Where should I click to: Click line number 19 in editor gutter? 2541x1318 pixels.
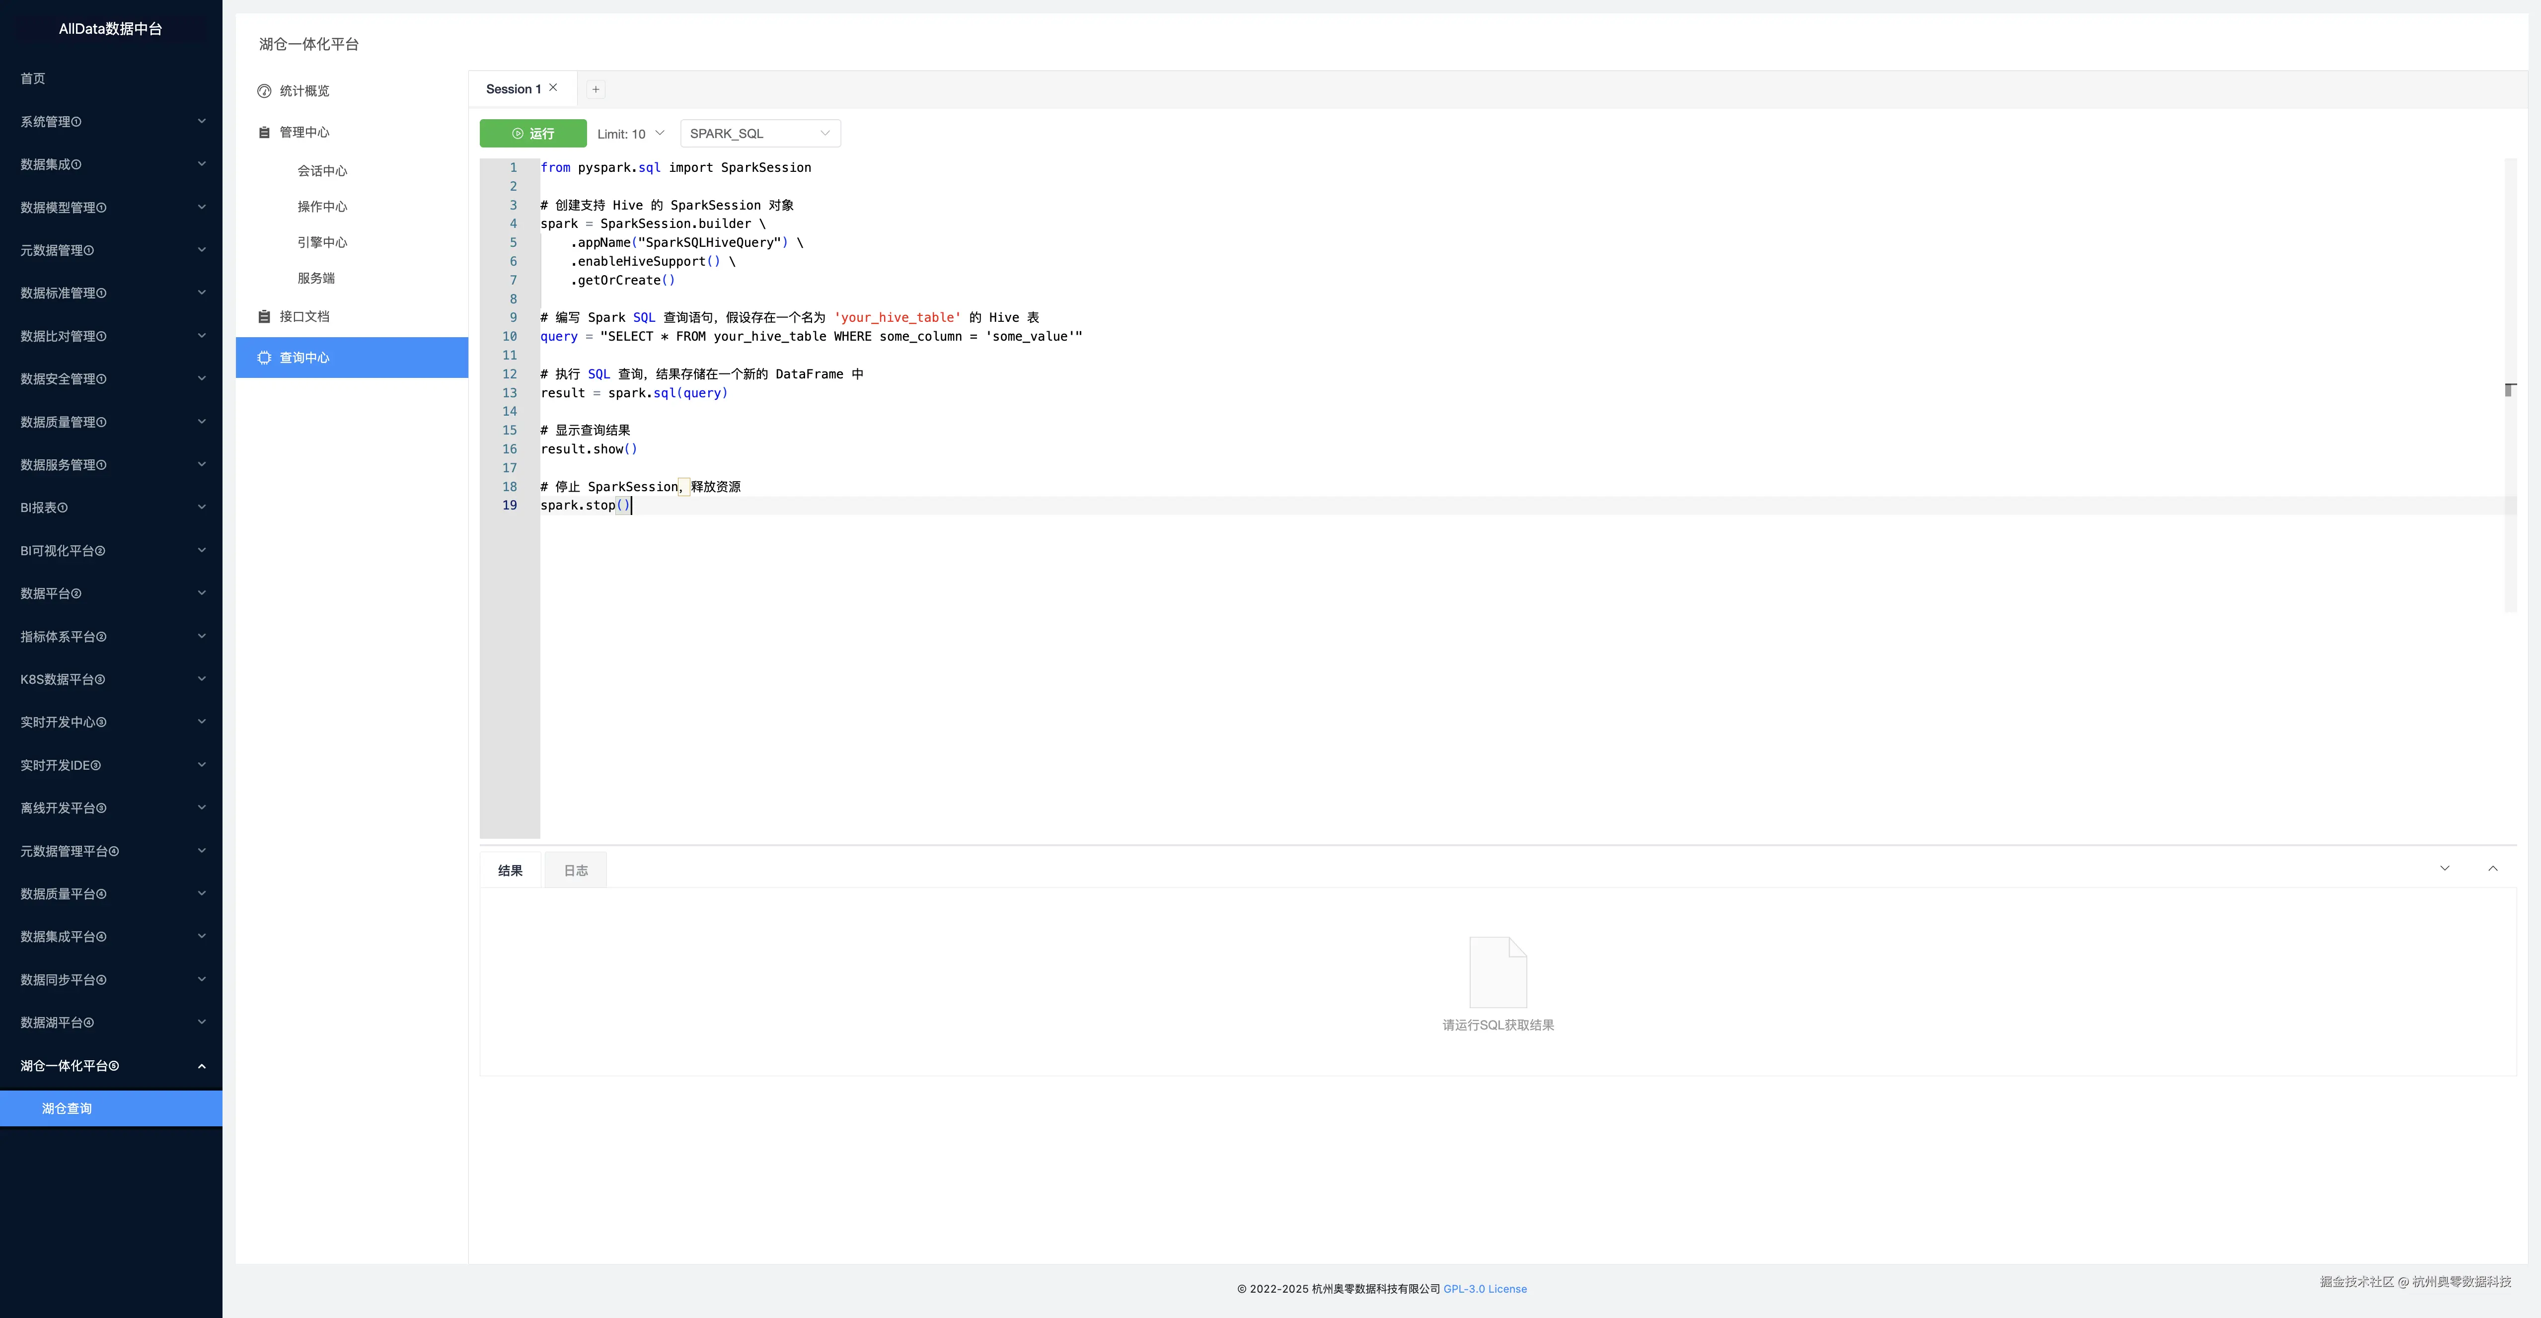(x=509, y=505)
